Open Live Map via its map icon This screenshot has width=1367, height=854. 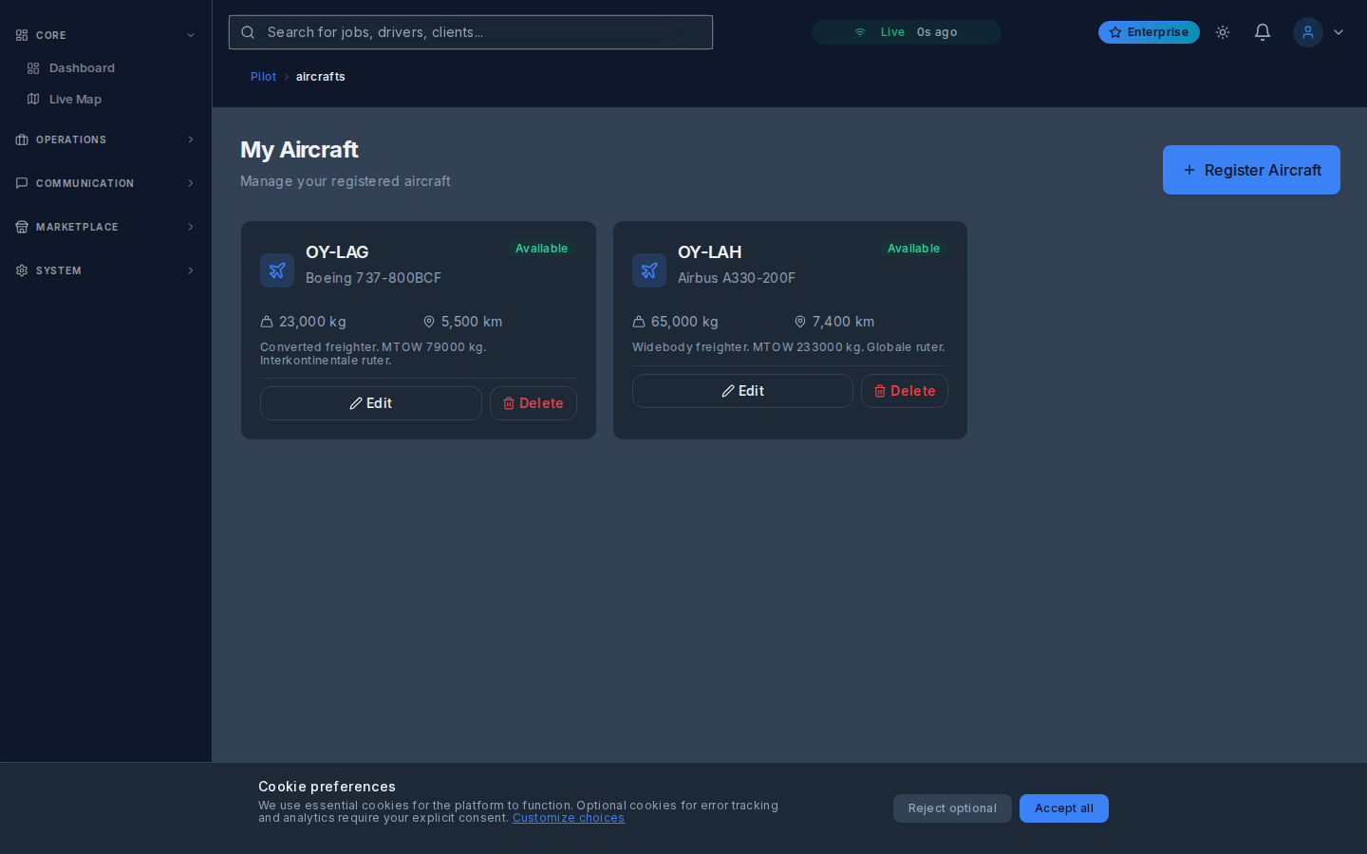(x=33, y=99)
